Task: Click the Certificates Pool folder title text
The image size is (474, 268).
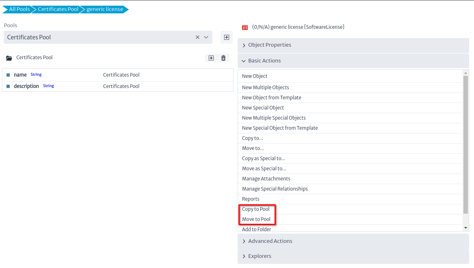Action: coord(35,58)
